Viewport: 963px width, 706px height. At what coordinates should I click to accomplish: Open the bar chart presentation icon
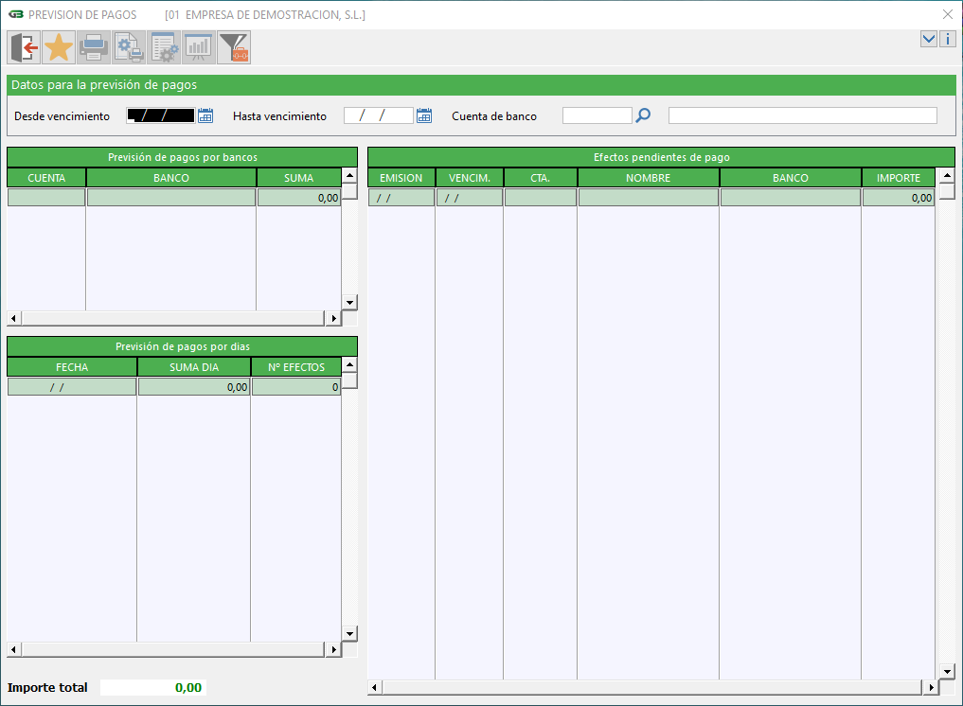tap(199, 46)
